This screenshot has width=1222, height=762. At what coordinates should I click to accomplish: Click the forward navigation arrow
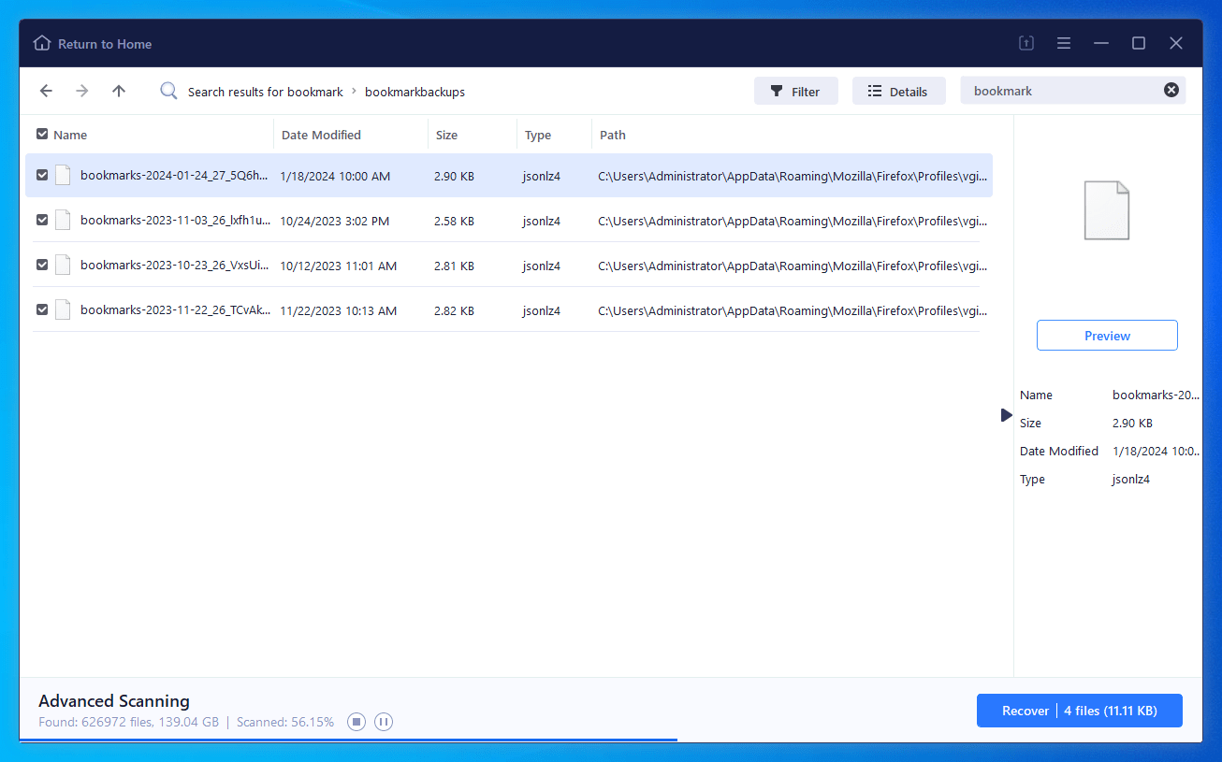click(81, 91)
